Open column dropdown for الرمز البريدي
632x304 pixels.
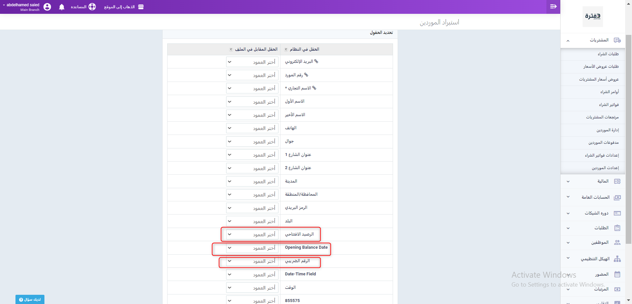pos(252,208)
